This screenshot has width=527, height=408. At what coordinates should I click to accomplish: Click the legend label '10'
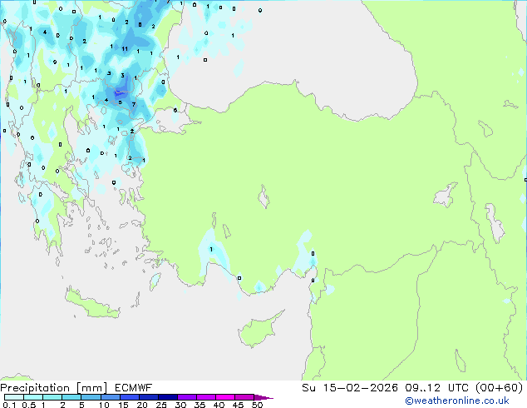[104, 405]
